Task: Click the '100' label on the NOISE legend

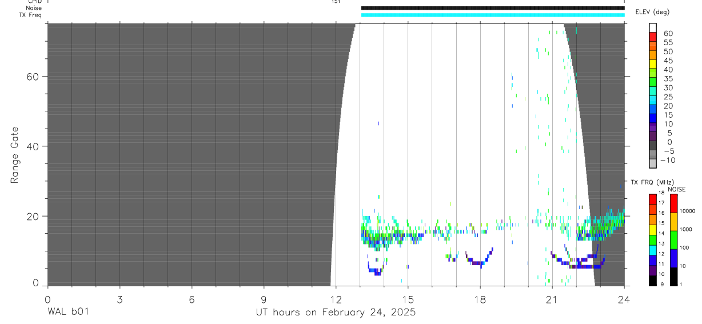Action: 684,247
